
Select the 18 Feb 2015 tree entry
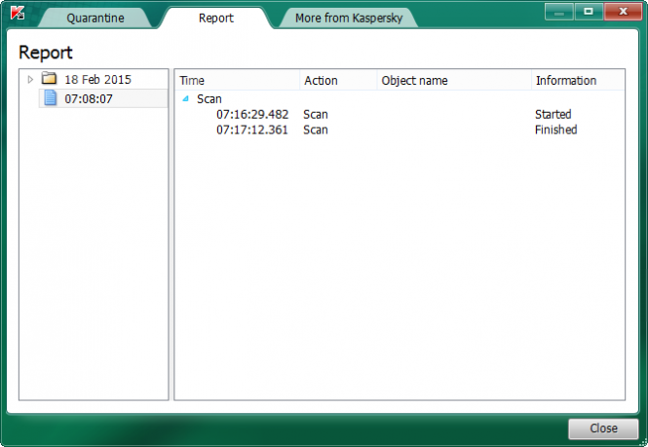click(x=97, y=79)
